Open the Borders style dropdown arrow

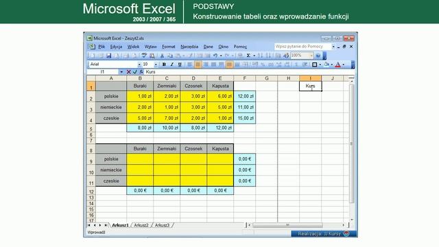pos(320,64)
